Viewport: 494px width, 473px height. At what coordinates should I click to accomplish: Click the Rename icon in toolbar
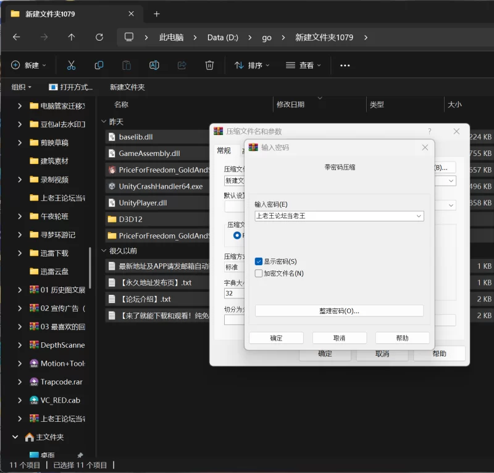154,65
